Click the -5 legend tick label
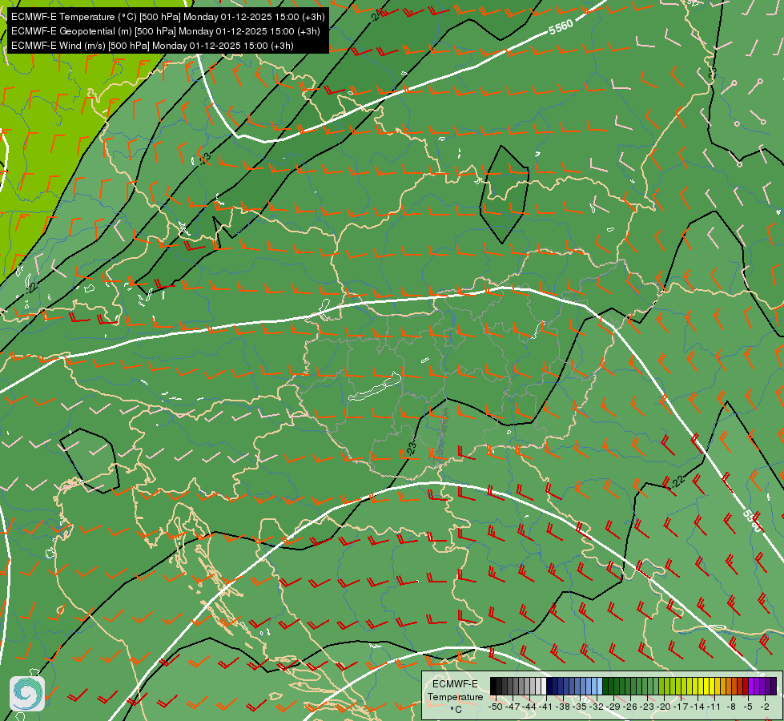 click(748, 707)
